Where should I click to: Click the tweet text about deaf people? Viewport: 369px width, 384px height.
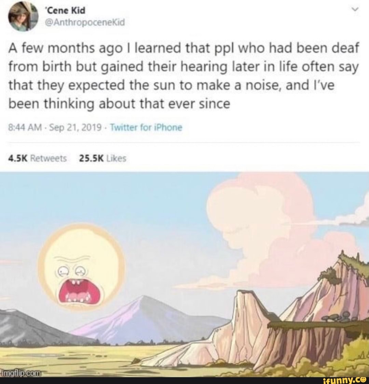click(183, 76)
